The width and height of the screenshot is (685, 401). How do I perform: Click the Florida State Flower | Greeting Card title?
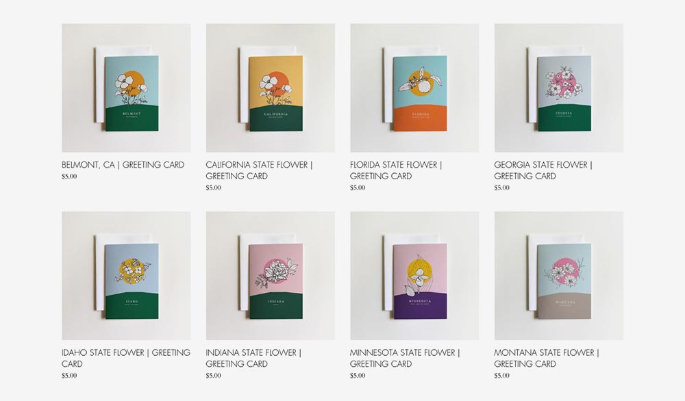[396, 170]
